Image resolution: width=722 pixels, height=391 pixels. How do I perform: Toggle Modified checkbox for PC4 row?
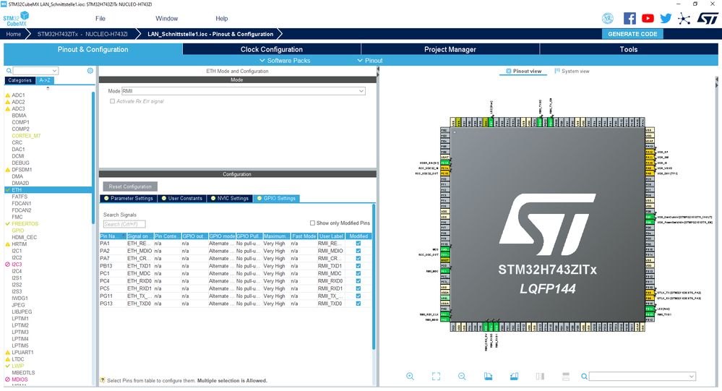click(358, 281)
